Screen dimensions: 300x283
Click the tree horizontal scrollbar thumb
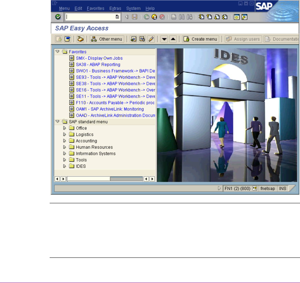click(x=89, y=179)
